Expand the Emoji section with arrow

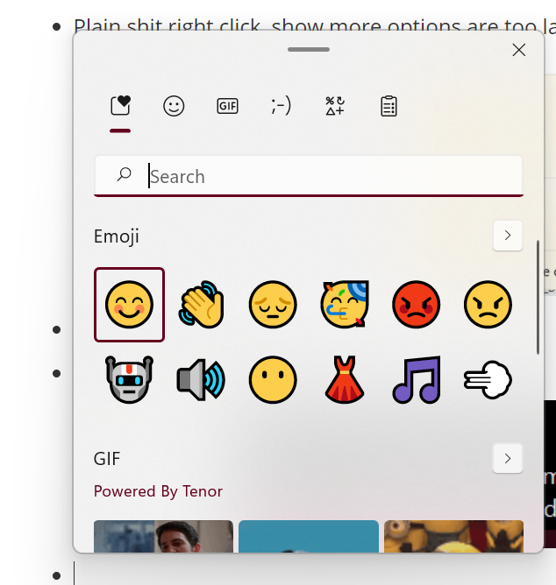[x=508, y=236]
